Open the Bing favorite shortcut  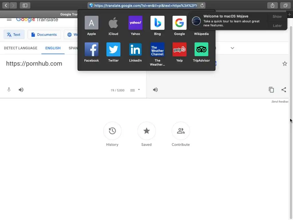click(157, 23)
